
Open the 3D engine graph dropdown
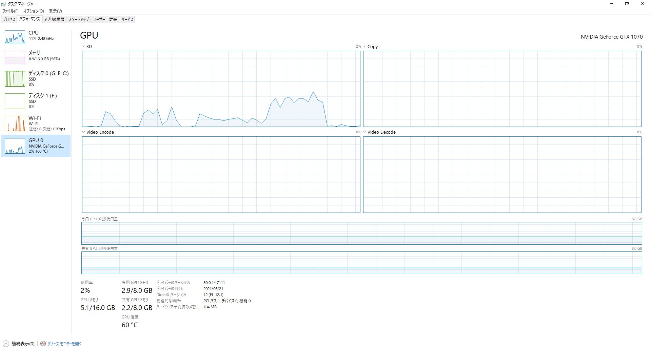[83, 47]
